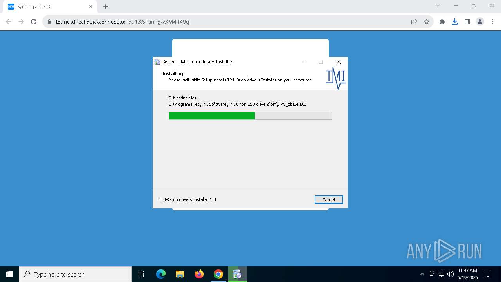The width and height of the screenshot is (501, 282).
Task: Open a new Chrome tab
Action: point(106,7)
